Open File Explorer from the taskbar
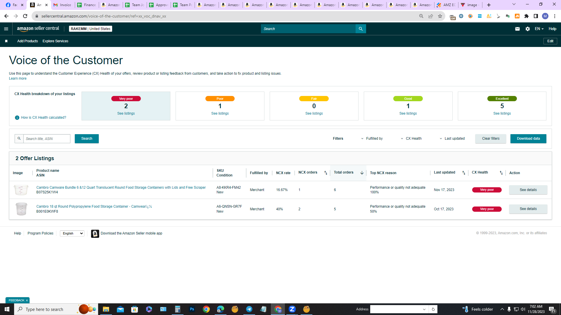This screenshot has width=561, height=315. tap(106, 309)
